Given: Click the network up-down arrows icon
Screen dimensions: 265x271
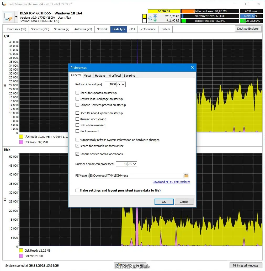Looking at the screenshot, I should (155, 18).
